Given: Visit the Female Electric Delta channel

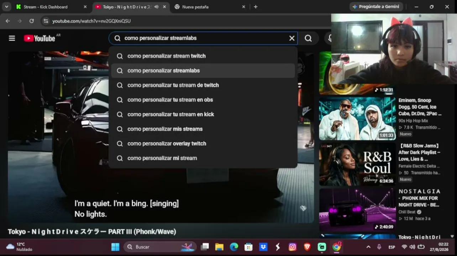Looking at the screenshot, I should pyautogui.click(x=419, y=166).
